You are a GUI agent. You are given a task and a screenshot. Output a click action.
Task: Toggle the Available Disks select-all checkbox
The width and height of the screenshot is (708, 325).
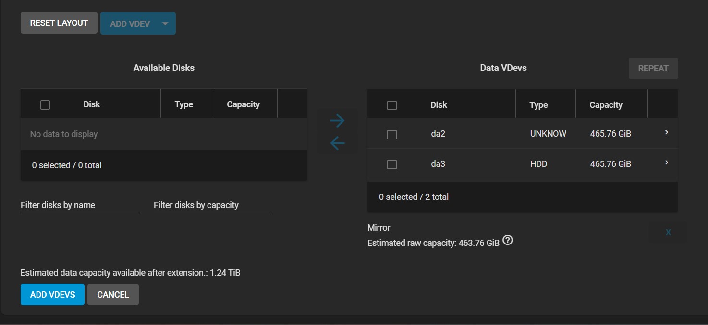tap(45, 105)
